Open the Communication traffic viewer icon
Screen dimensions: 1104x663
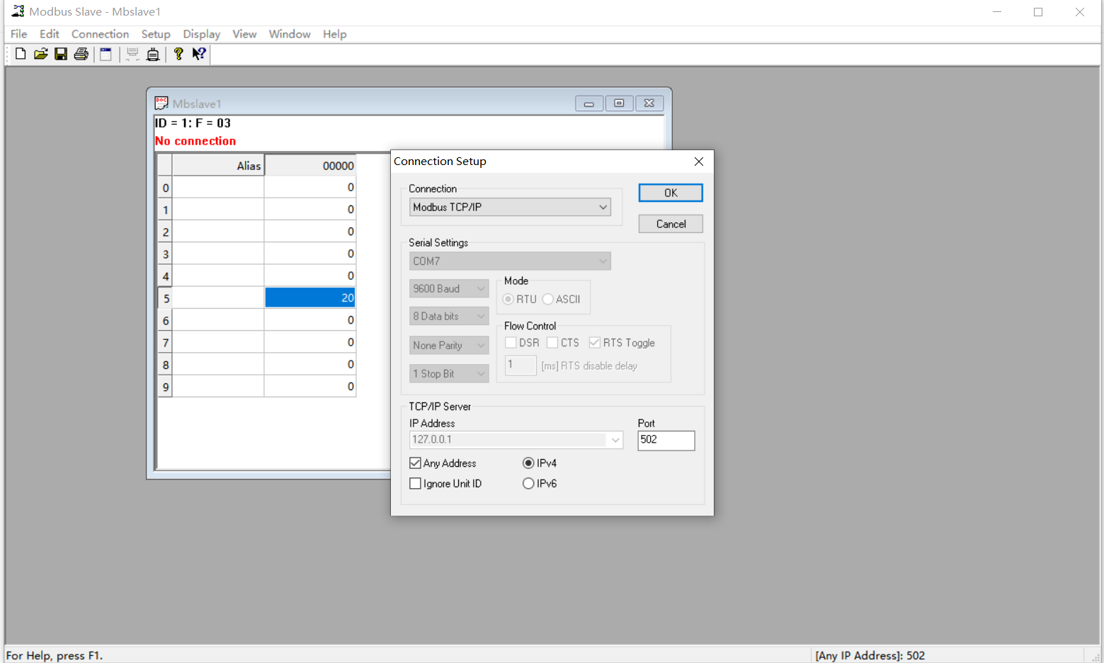(153, 54)
